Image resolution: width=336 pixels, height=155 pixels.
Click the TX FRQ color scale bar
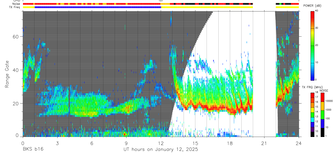coord(312,115)
